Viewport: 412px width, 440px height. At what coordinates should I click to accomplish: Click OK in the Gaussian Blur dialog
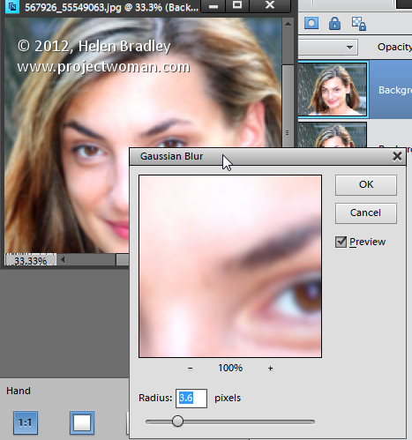click(366, 185)
